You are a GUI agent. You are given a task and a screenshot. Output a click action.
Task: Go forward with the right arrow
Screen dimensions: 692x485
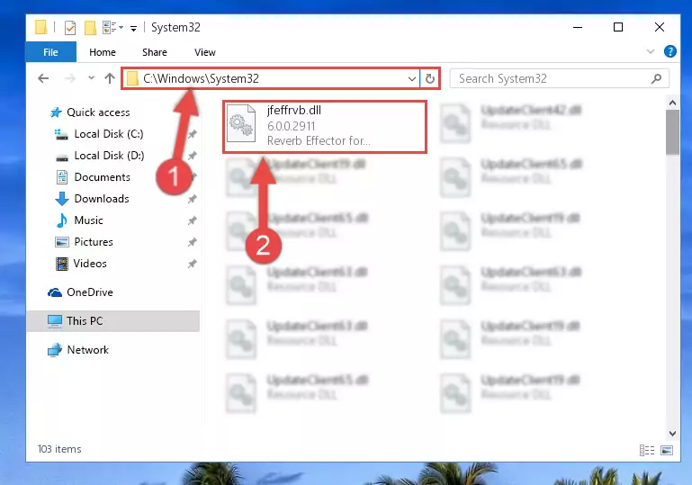pyautogui.click(x=69, y=78)
